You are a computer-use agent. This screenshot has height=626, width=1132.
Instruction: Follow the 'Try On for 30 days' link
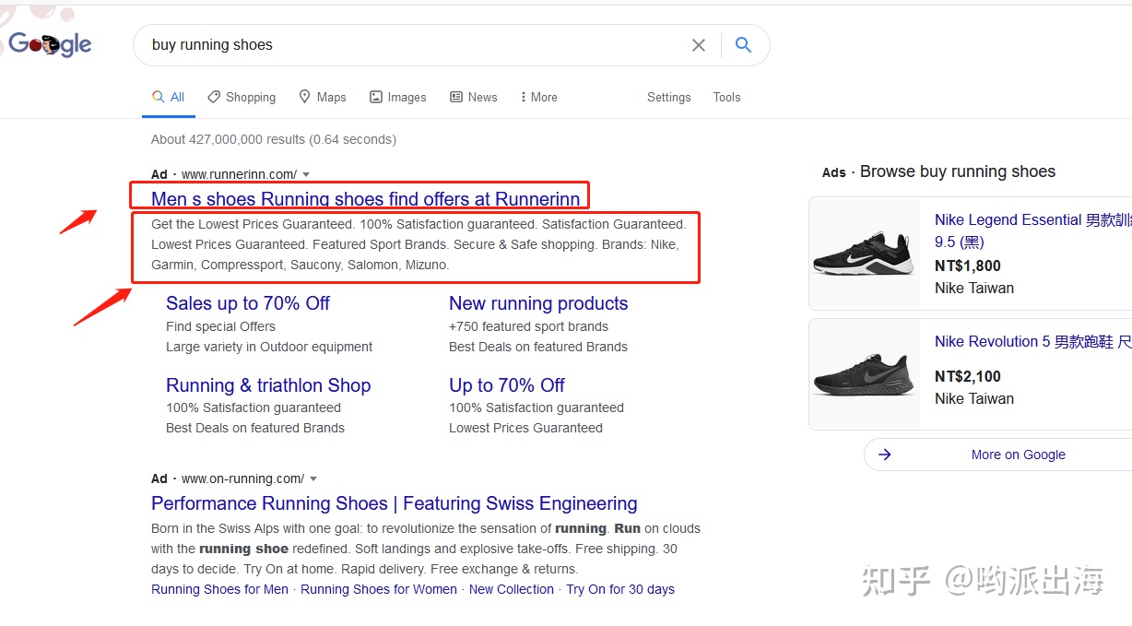click(620, 589)
